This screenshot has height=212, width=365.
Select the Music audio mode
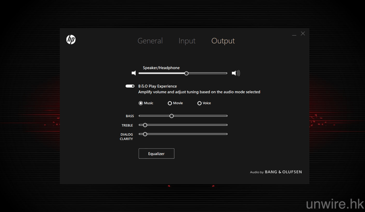pyautogui.click(x=141, y=103)
